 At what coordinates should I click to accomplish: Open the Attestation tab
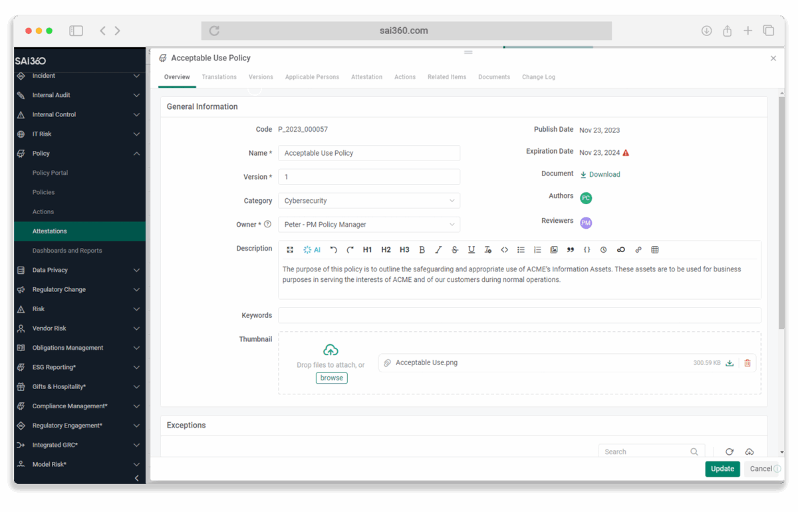pyautogui.click(x=366, y=77)
